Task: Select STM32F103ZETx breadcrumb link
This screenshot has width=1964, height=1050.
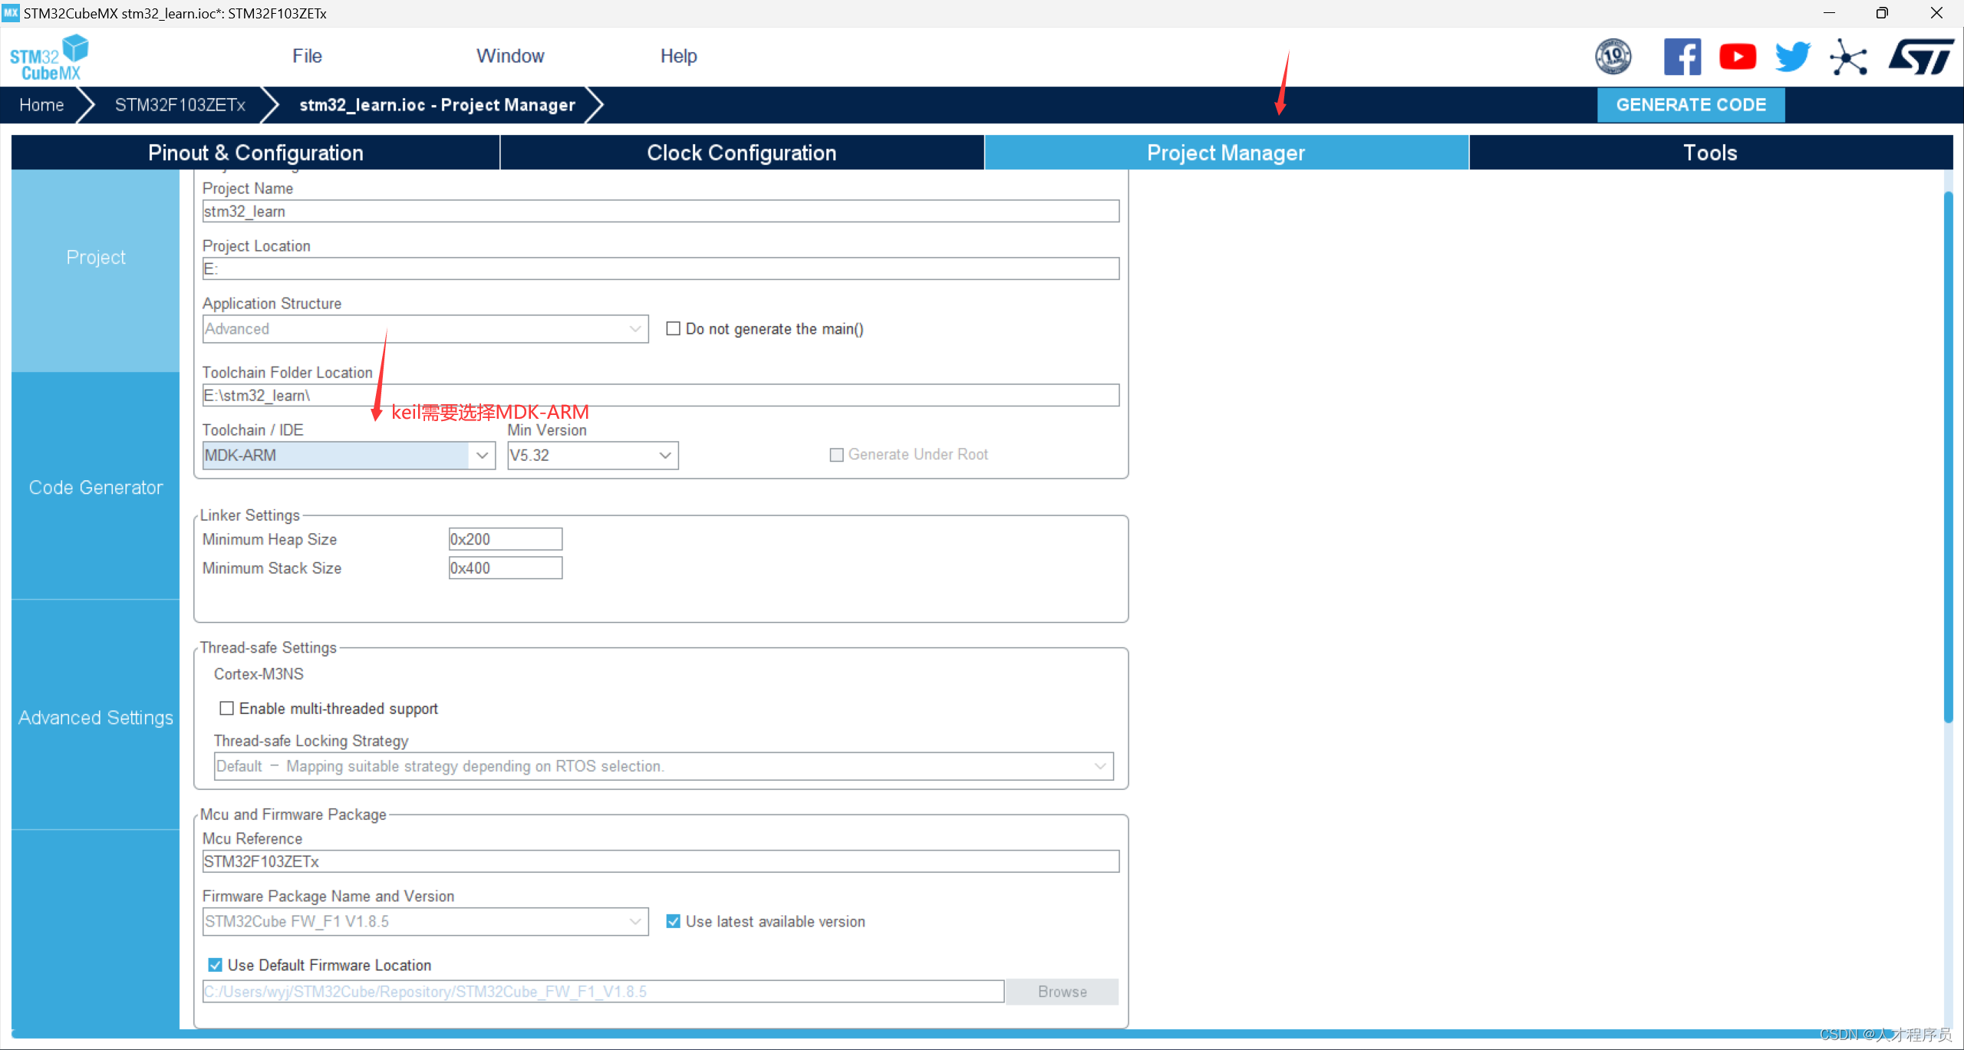Action: coord(183,104)
